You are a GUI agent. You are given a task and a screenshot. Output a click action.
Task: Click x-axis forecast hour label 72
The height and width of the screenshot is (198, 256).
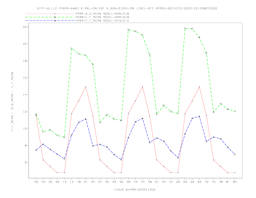point(206,182)
